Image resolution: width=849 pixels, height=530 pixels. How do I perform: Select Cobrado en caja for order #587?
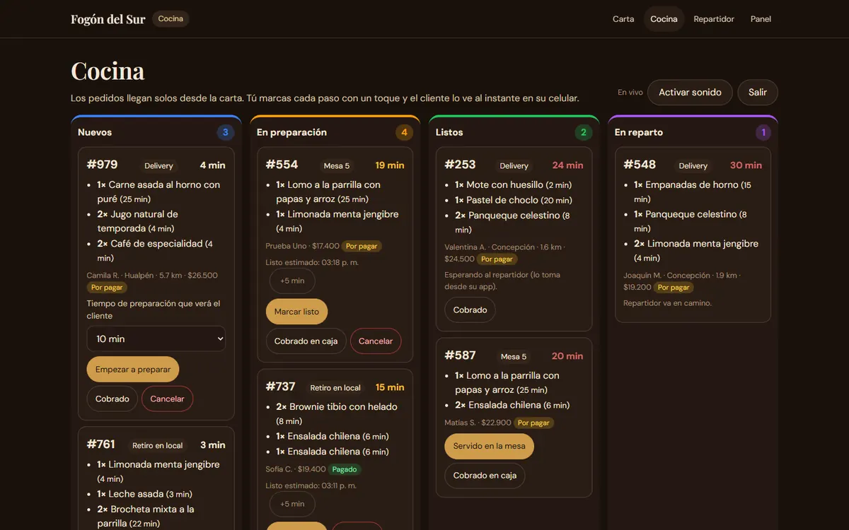485,476
